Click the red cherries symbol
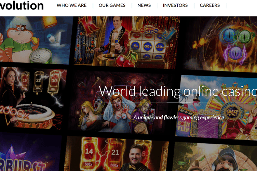Viewport: 257px width, 171px height. tap(122, 60)
